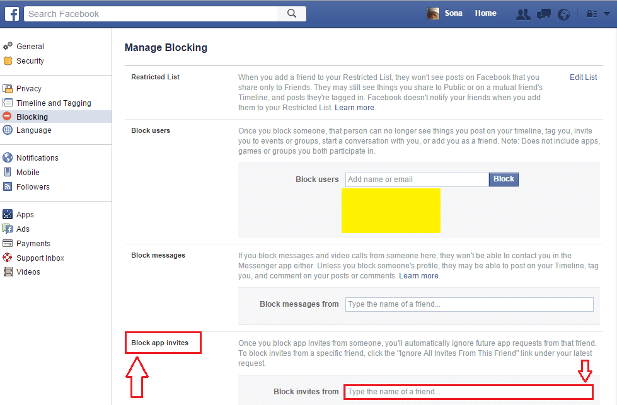The width and height of the screenshot is (617, 405).
Task: Click the Mobile phone icon
Action: click(x=8, y=172)
